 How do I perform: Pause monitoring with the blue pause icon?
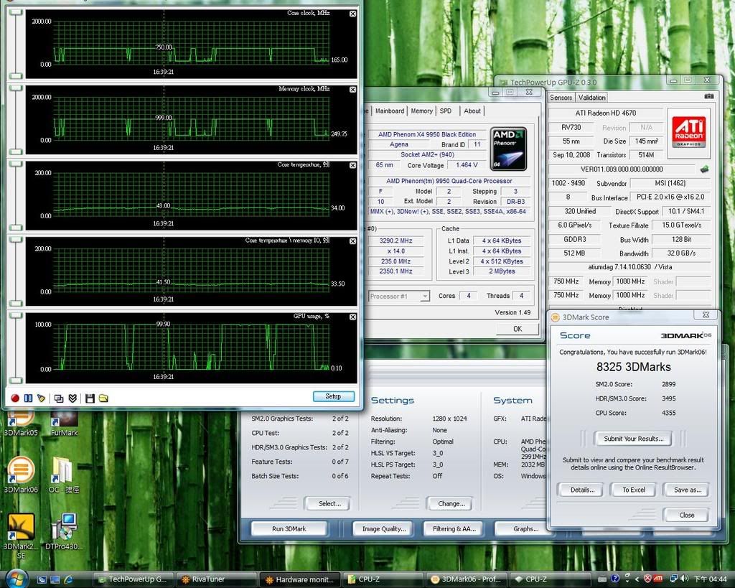[28, 398]
